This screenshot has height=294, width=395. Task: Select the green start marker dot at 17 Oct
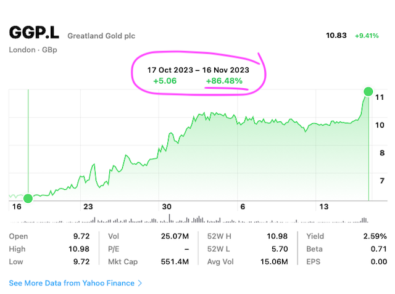(x=28, y=198)
